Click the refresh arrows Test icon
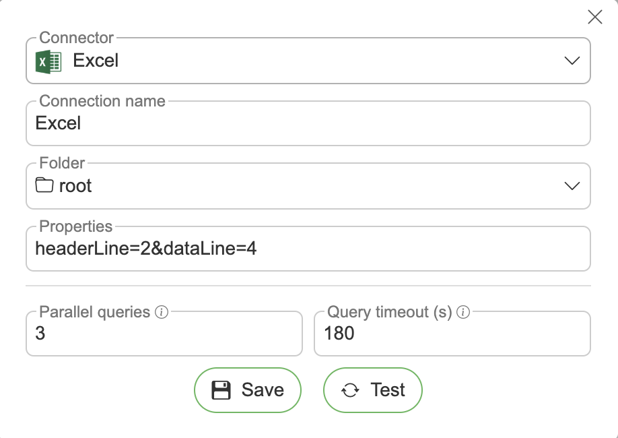 [350, 390]
